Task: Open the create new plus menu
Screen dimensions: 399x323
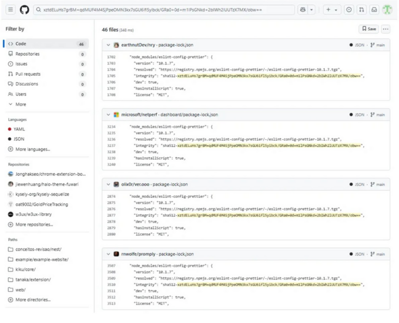Action: tap(332, 9)
